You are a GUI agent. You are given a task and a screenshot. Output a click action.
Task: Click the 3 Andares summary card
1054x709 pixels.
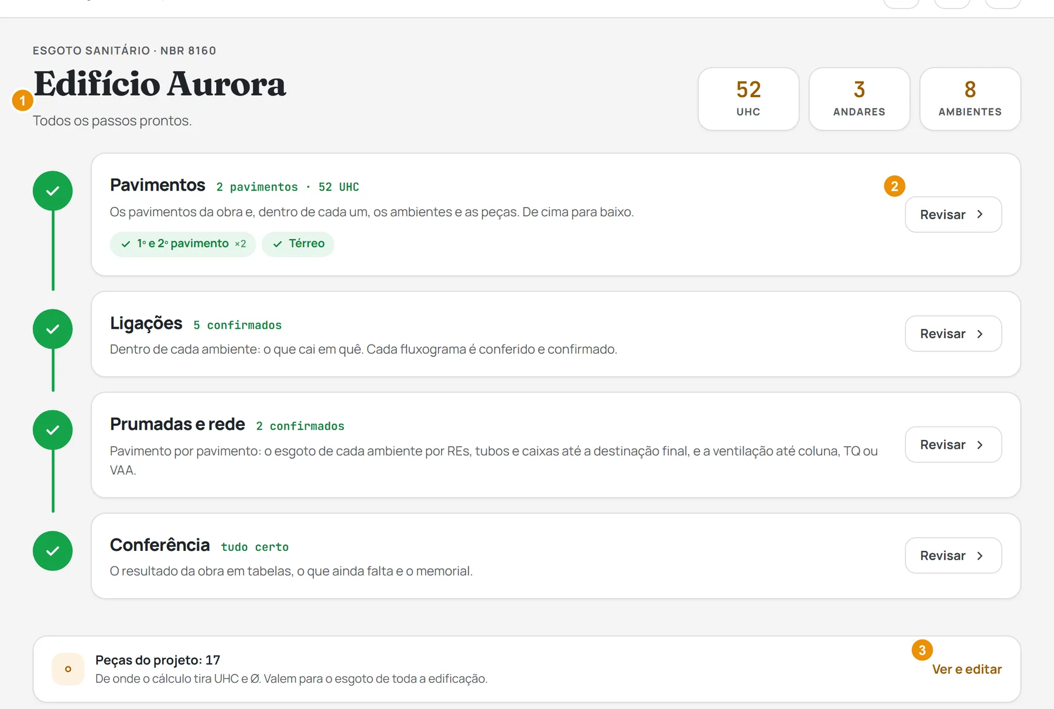tap(859, 99)
